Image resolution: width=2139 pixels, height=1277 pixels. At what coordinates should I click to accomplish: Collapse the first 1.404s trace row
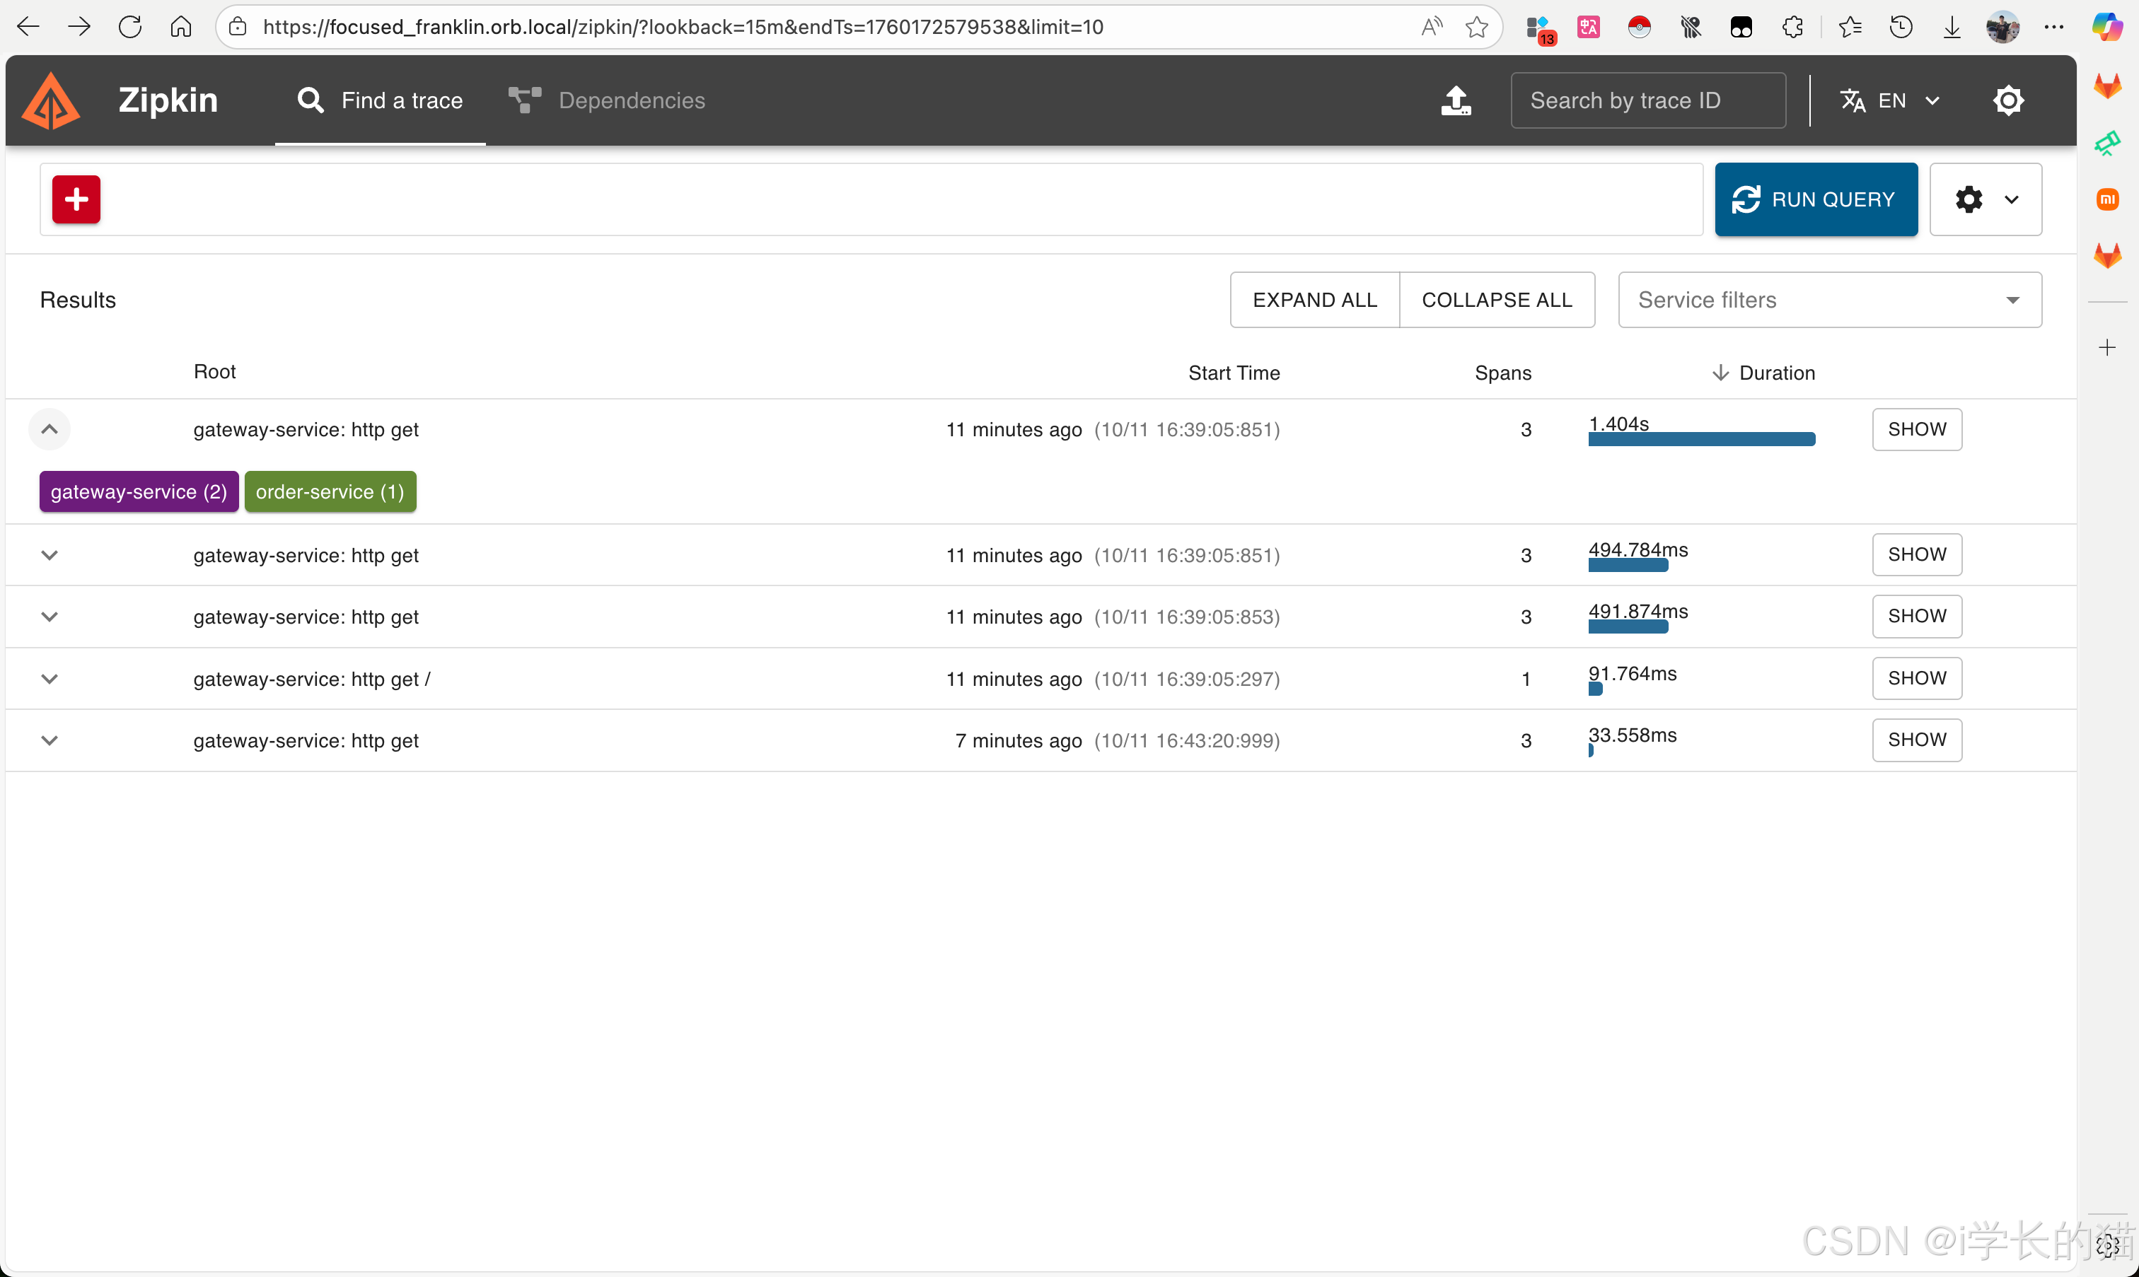[49, 429]
